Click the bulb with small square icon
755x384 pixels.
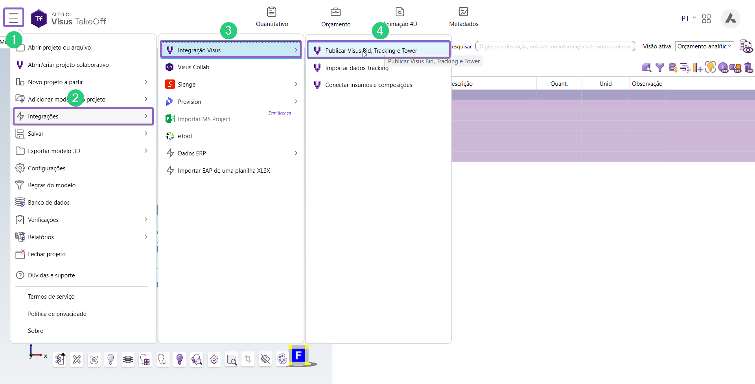tap(162, 359)
